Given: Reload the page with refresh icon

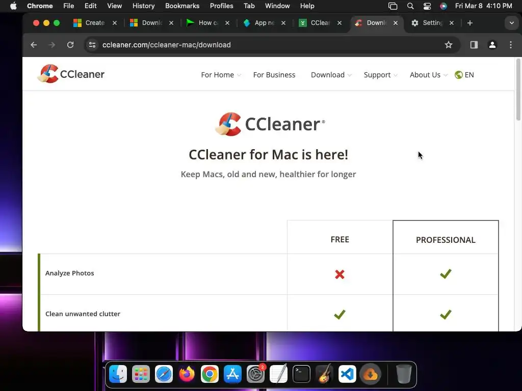Looking at the screenshot, I should pos(70,45).
